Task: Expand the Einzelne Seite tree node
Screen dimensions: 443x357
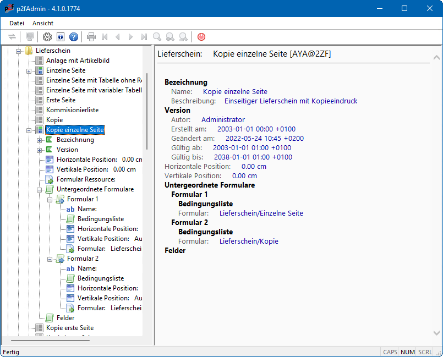Action: coord(29,71)
